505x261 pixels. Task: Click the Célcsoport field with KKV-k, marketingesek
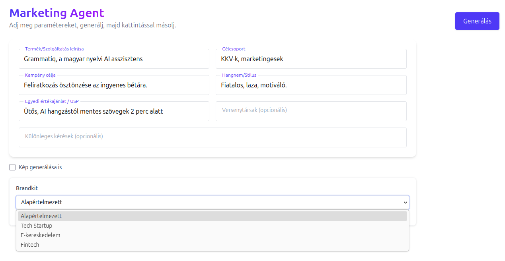coord(310,59)
